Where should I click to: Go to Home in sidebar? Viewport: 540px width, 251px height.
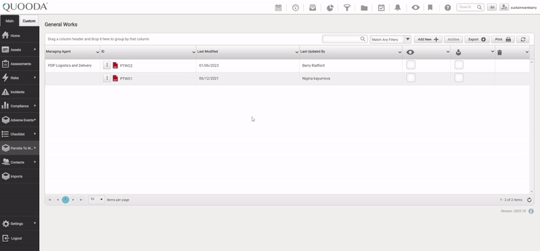(20, 36)
